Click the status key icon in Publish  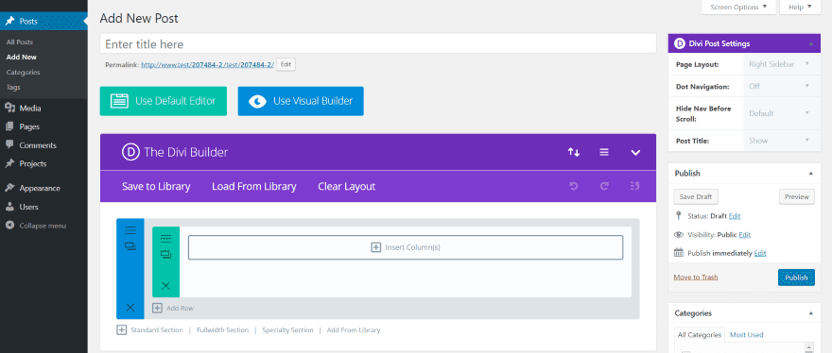tap(678, 216)
